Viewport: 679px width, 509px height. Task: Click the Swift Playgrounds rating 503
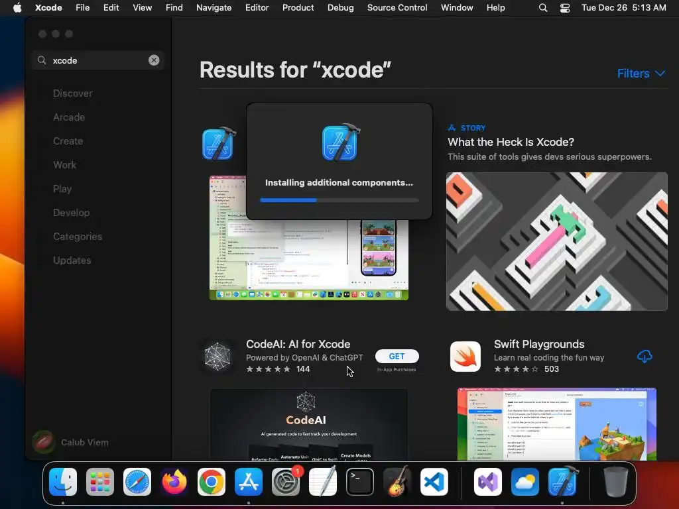point(526,369)
